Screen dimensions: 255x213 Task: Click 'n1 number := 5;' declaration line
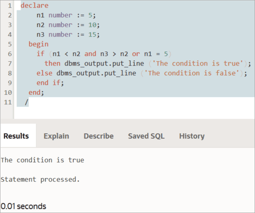click(x=66, y=15)
